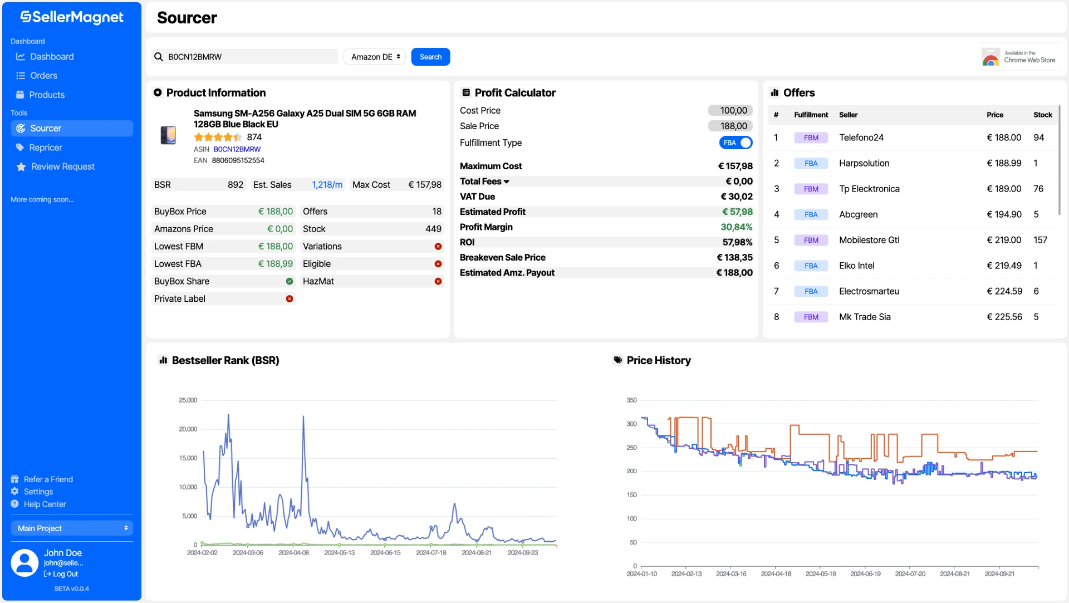Screen dimensions: 1069x603
Task: Click the Refer a Friend gift icon
Action: (15, 479)
